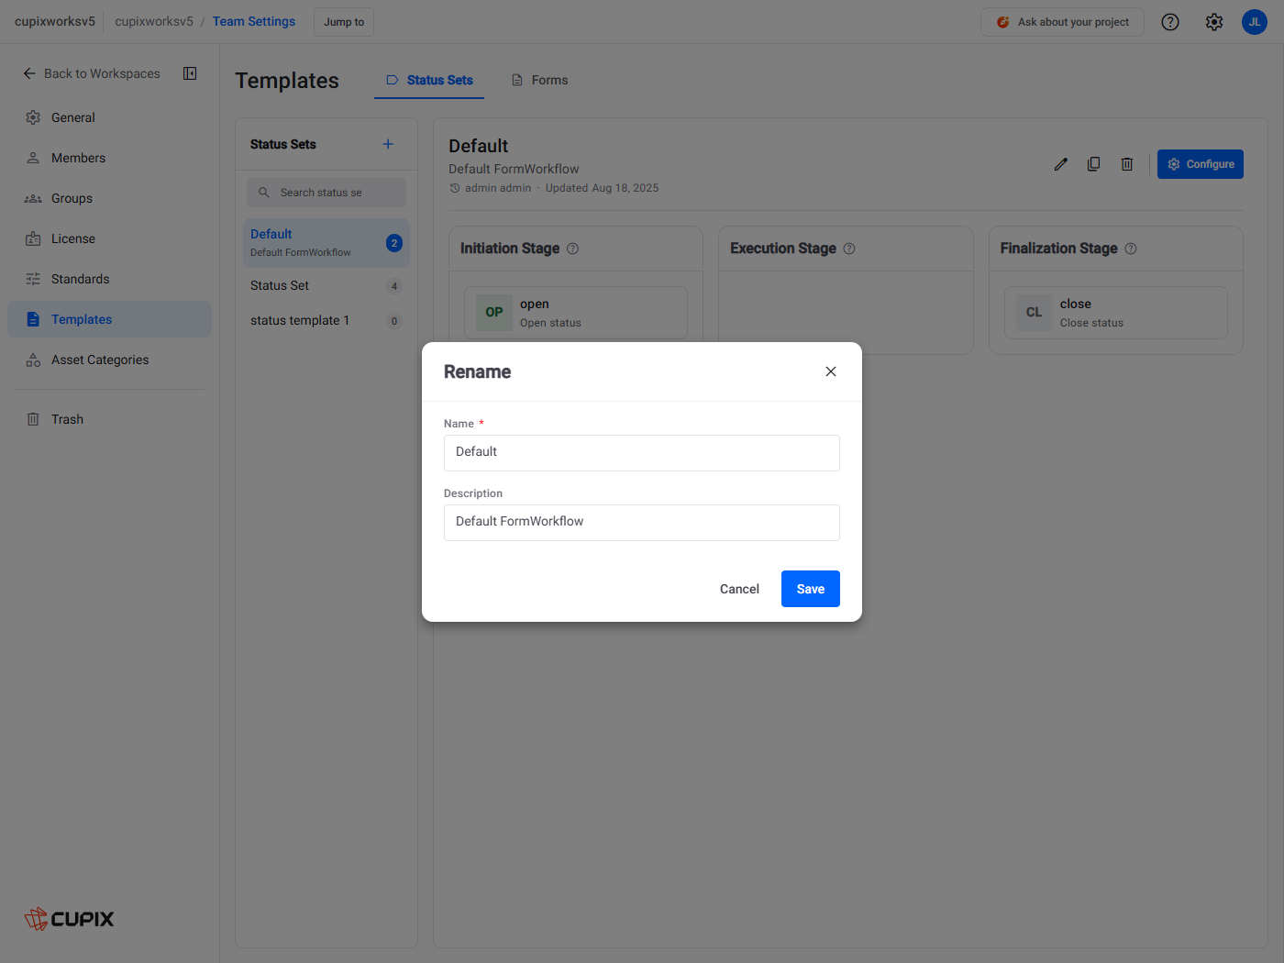Screen dimensions: 1284x963
Task: Select 'status template 1' in list
Action: click(x=327, y=321)
